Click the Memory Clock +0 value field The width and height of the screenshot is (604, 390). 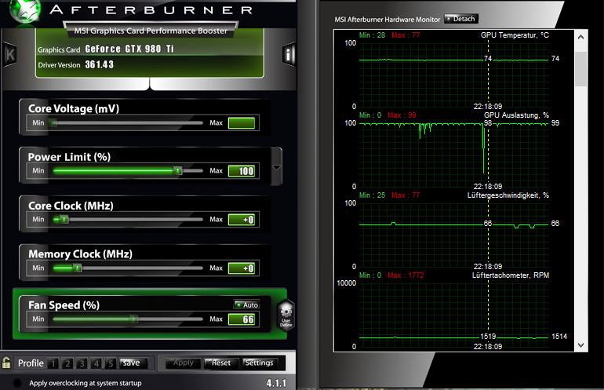[242, 268]
